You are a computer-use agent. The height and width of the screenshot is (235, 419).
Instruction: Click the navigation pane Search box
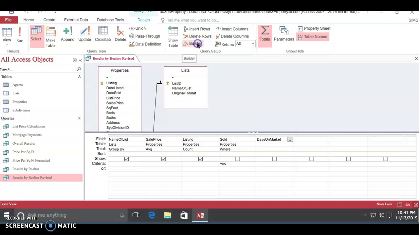pyautogui.click(x=38, y=69)
